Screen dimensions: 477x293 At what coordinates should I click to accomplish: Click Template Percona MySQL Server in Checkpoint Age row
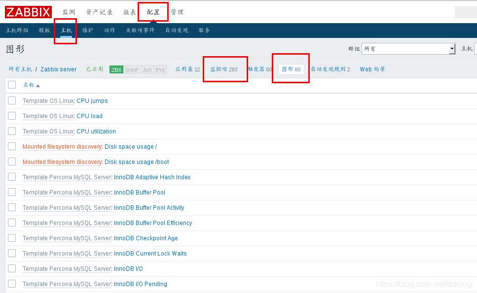click(x=67, y=238)
